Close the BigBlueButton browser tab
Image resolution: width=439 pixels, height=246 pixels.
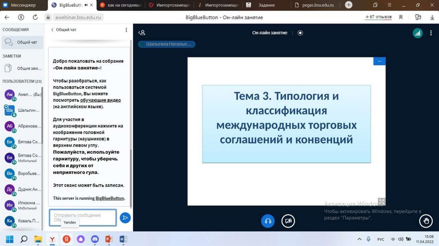92,5
